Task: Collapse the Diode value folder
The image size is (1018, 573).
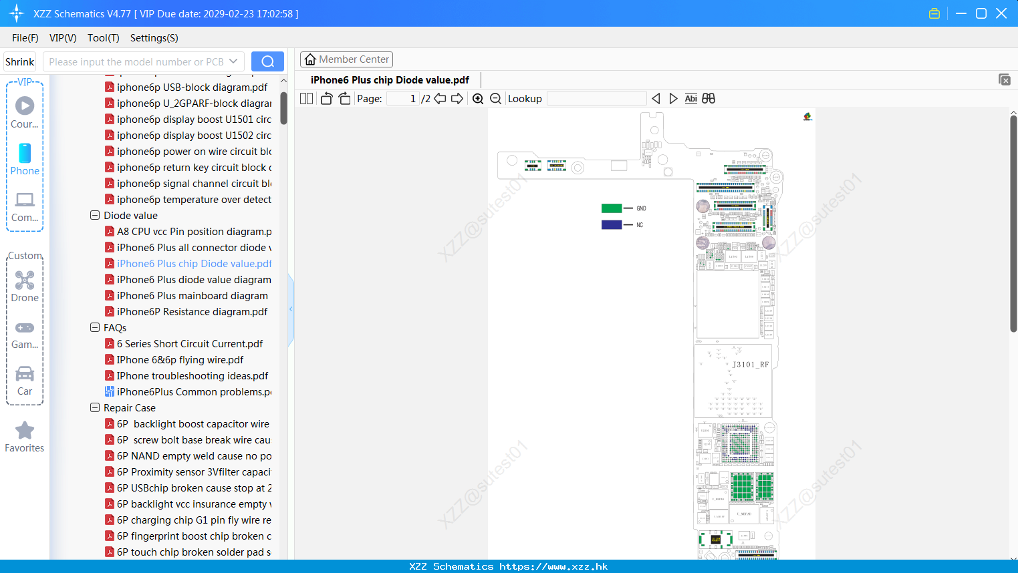Action: (95, 215)
